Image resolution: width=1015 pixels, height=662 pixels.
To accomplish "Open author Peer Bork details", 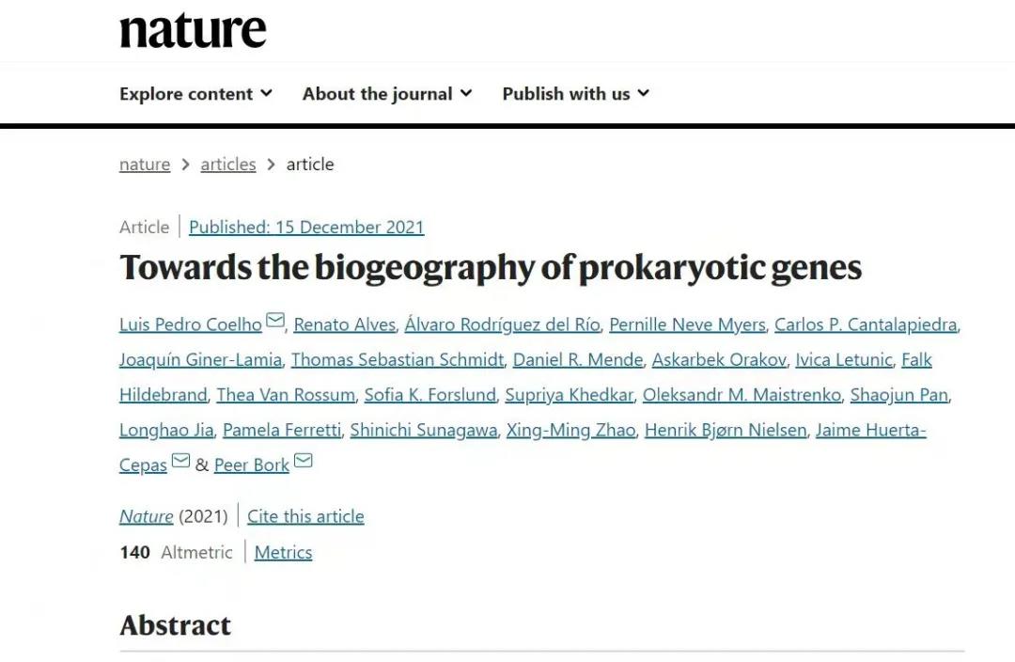I will pyautogui.click(x=251, y=465).
